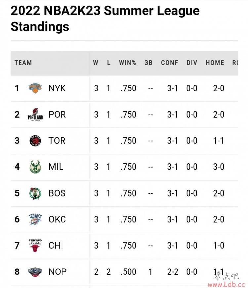Click the DIV column header
248x288 pixels.
click(x=192, y=63)
